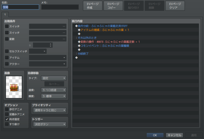Enable the アクター condition checkbox
This screenshot has height=139, width=204.
7,64
